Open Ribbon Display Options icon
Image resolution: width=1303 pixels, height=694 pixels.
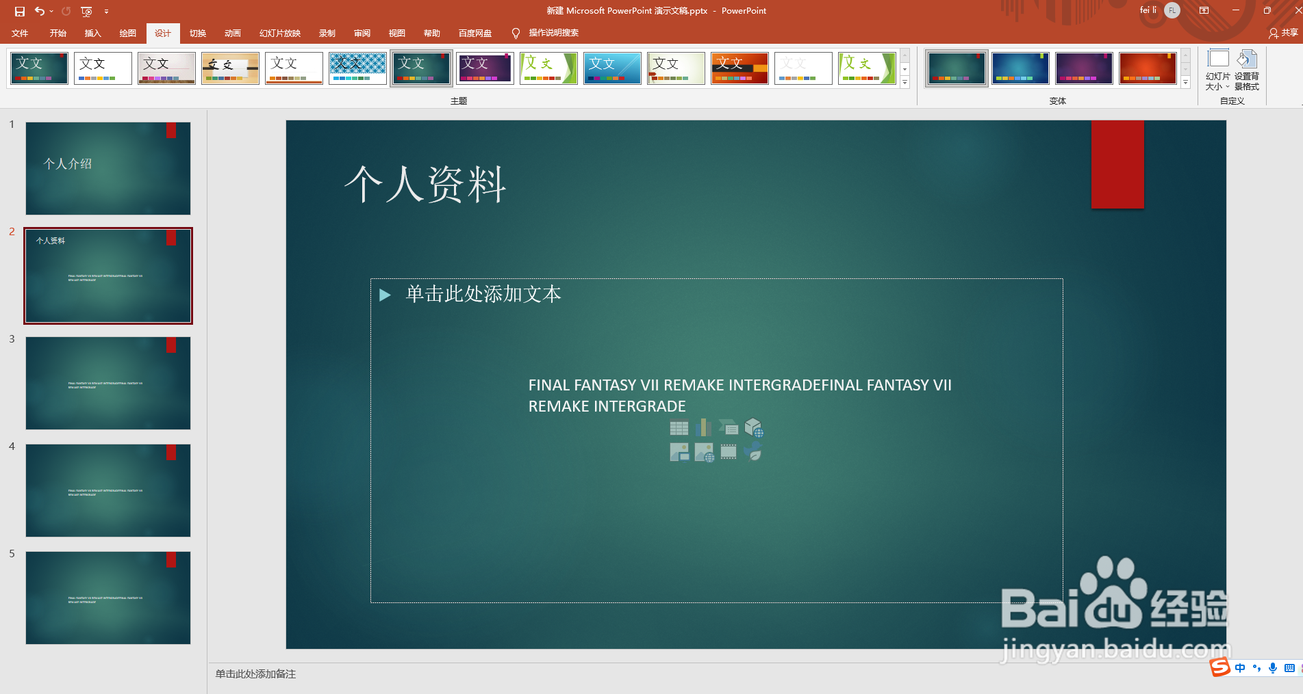(1204, 10)
